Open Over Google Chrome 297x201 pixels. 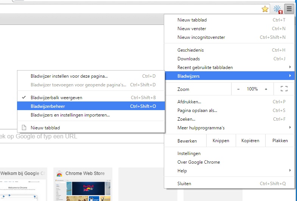click(x=229, y=162)
